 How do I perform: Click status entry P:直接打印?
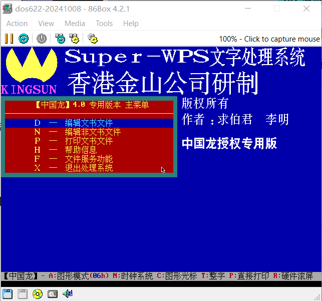pos(249,276)
